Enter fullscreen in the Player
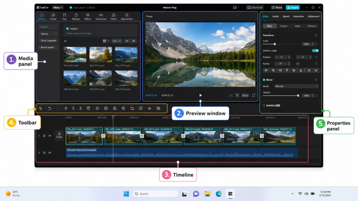Screen dimensions: 358x201 tap(253, 95)
